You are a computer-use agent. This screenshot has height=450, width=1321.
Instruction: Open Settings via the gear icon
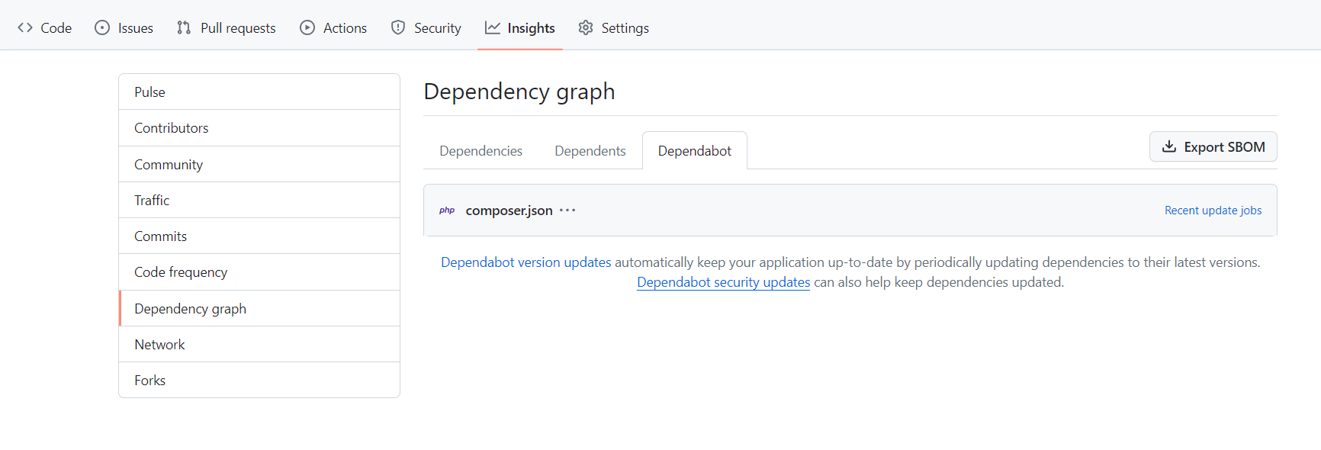586,27
